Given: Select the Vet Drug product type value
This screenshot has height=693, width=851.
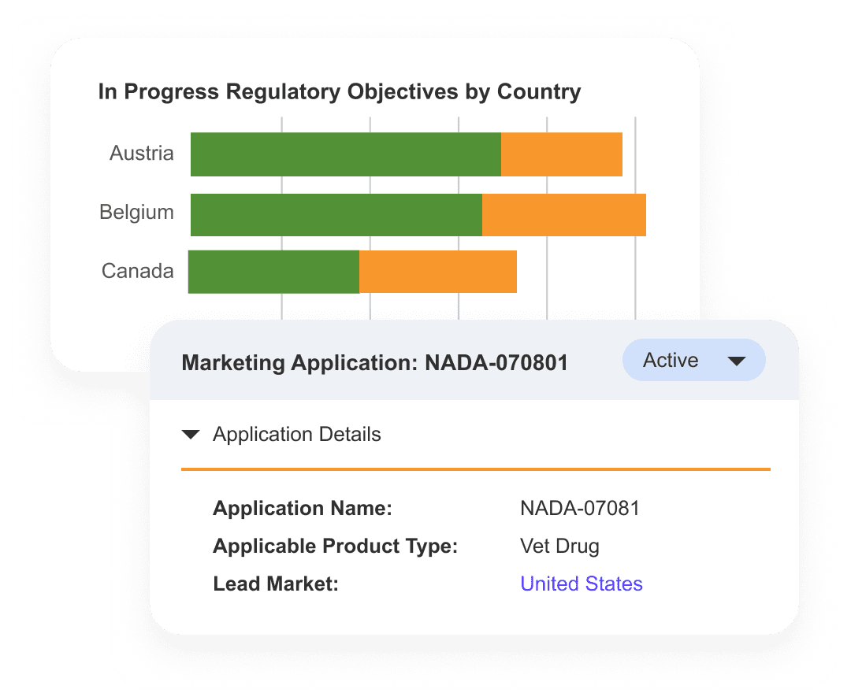Looking at the screenshot, I should [x=559, y=546].
